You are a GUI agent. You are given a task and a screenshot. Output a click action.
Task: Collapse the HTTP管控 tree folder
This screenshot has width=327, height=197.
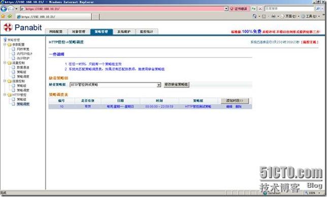pos(5,95)
